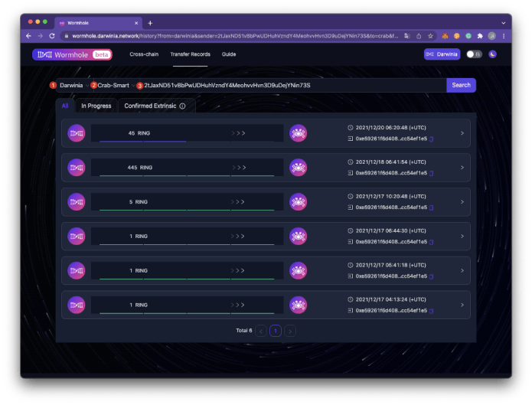Open the Chrome profile avatar
The image size is (532, 405).
tap(491, 36)
